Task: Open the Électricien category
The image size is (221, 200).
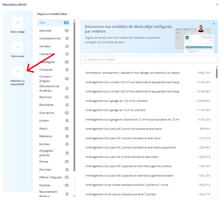Action: pos(53,97)
